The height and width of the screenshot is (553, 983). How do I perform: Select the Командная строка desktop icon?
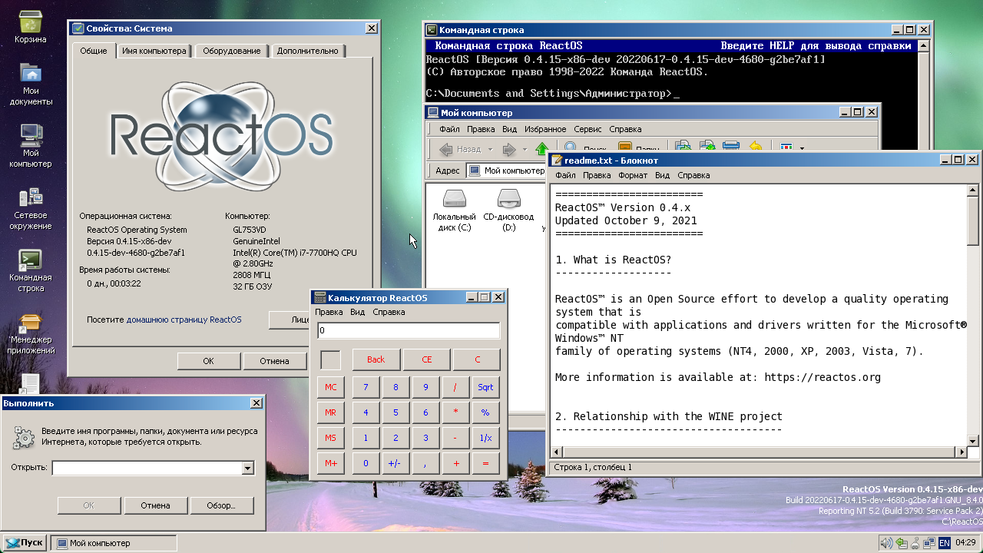tap(31, 270)
